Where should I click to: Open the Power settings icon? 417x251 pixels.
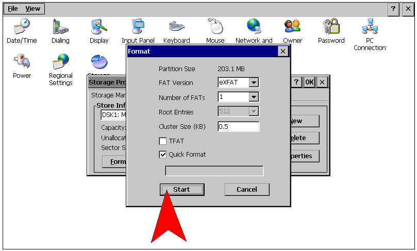point(22,62)
